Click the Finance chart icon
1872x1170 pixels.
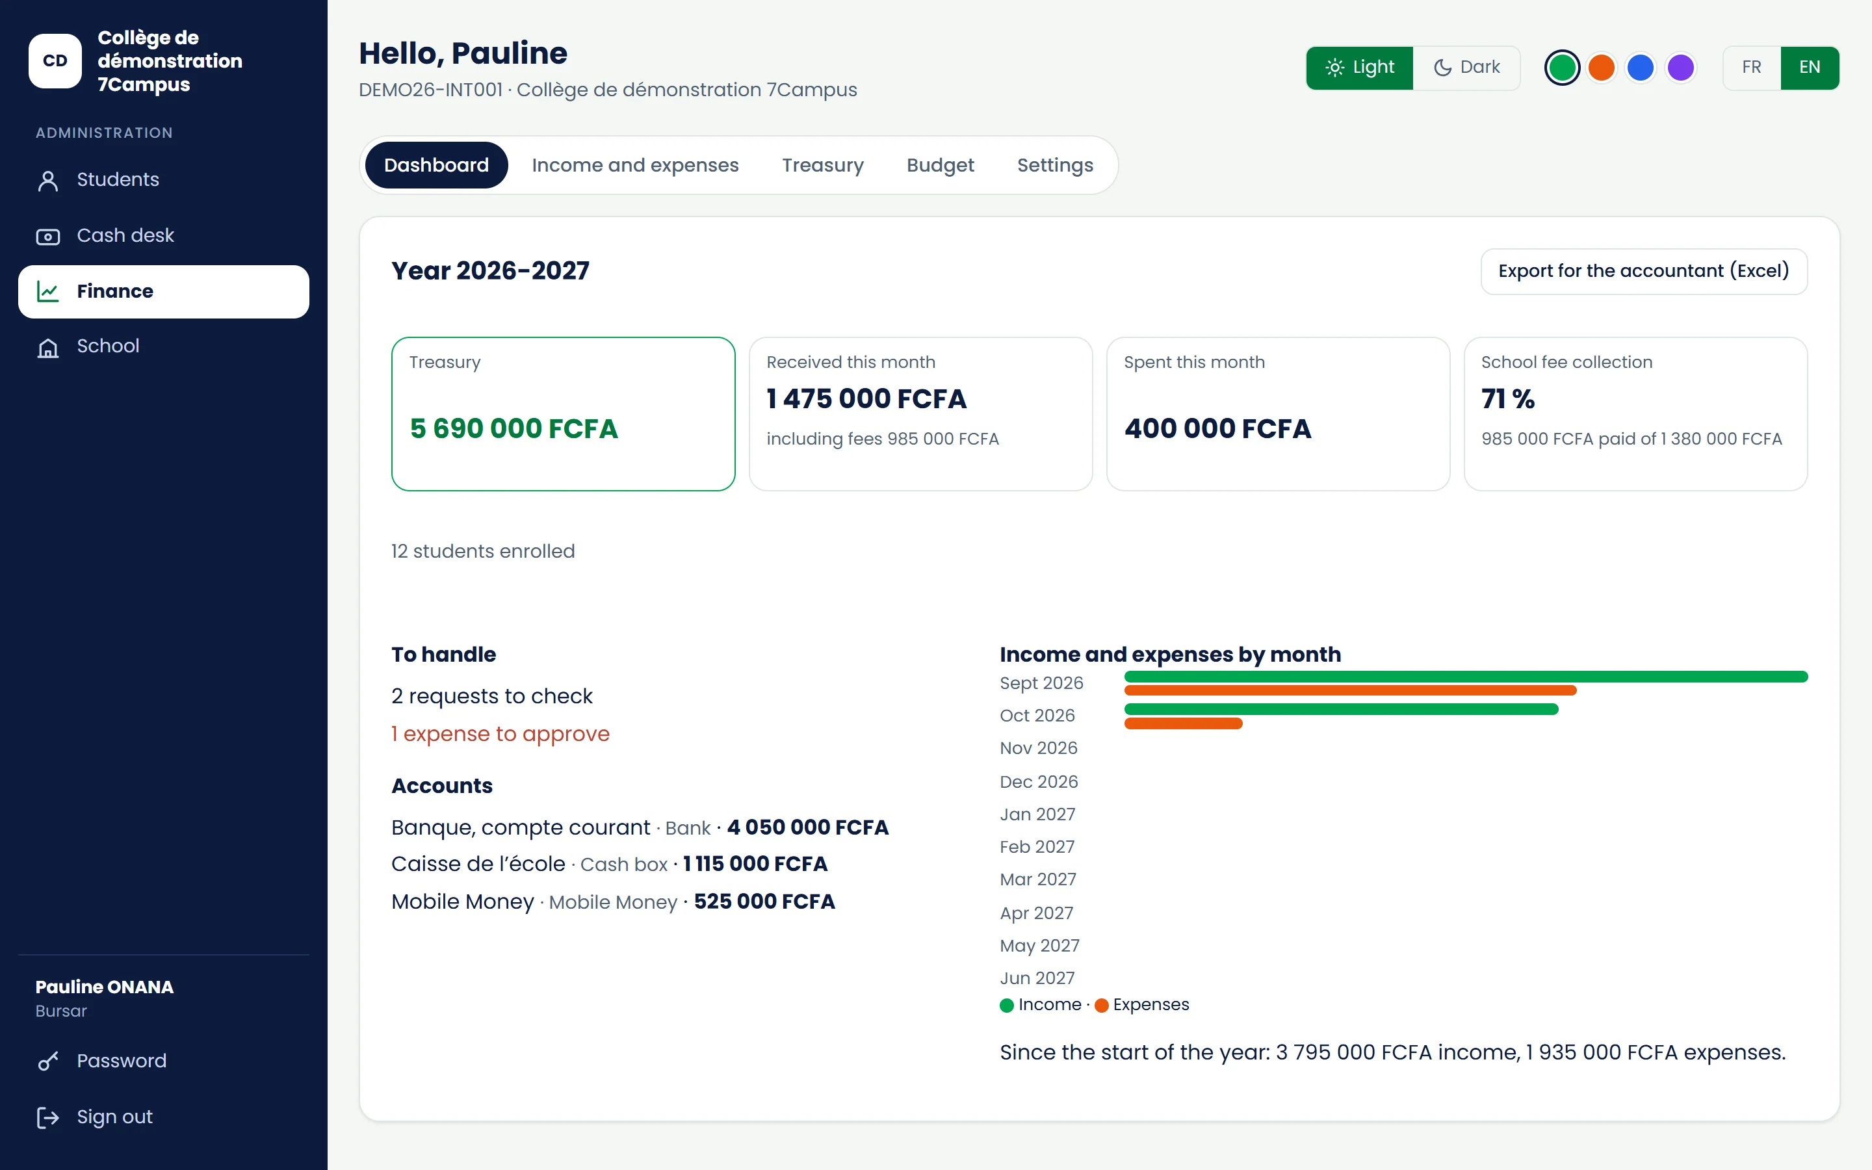pos(48,292)
